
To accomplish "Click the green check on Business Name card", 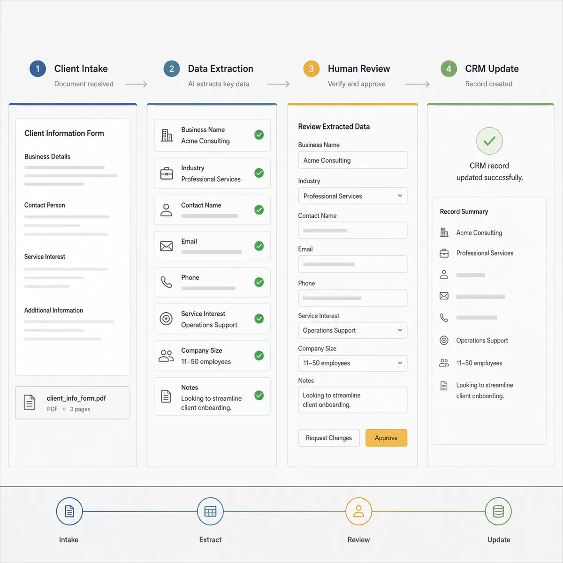I will [259, 135].
